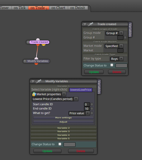This screenshot has width=142, height=160.
Task: Click the Market properties icon
Action: (x=34, y=94)
